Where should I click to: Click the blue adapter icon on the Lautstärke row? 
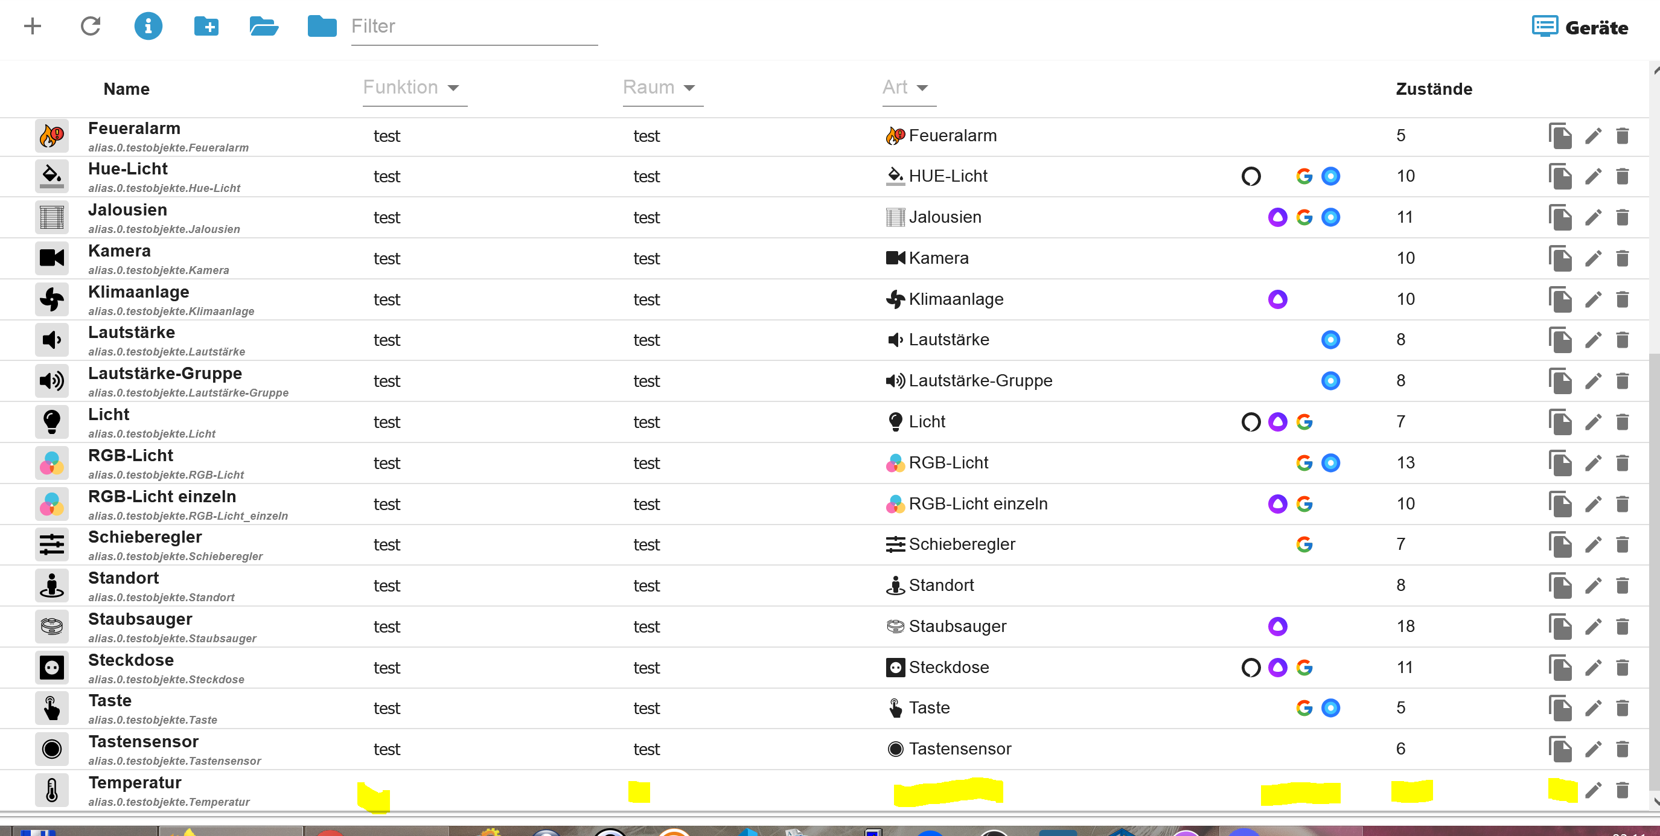coord(1330,339)
